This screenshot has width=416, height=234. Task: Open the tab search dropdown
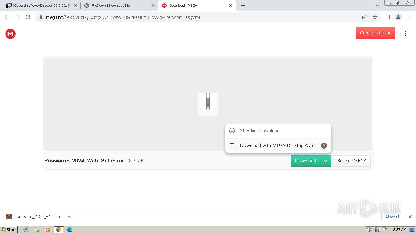tap(377, 6)
